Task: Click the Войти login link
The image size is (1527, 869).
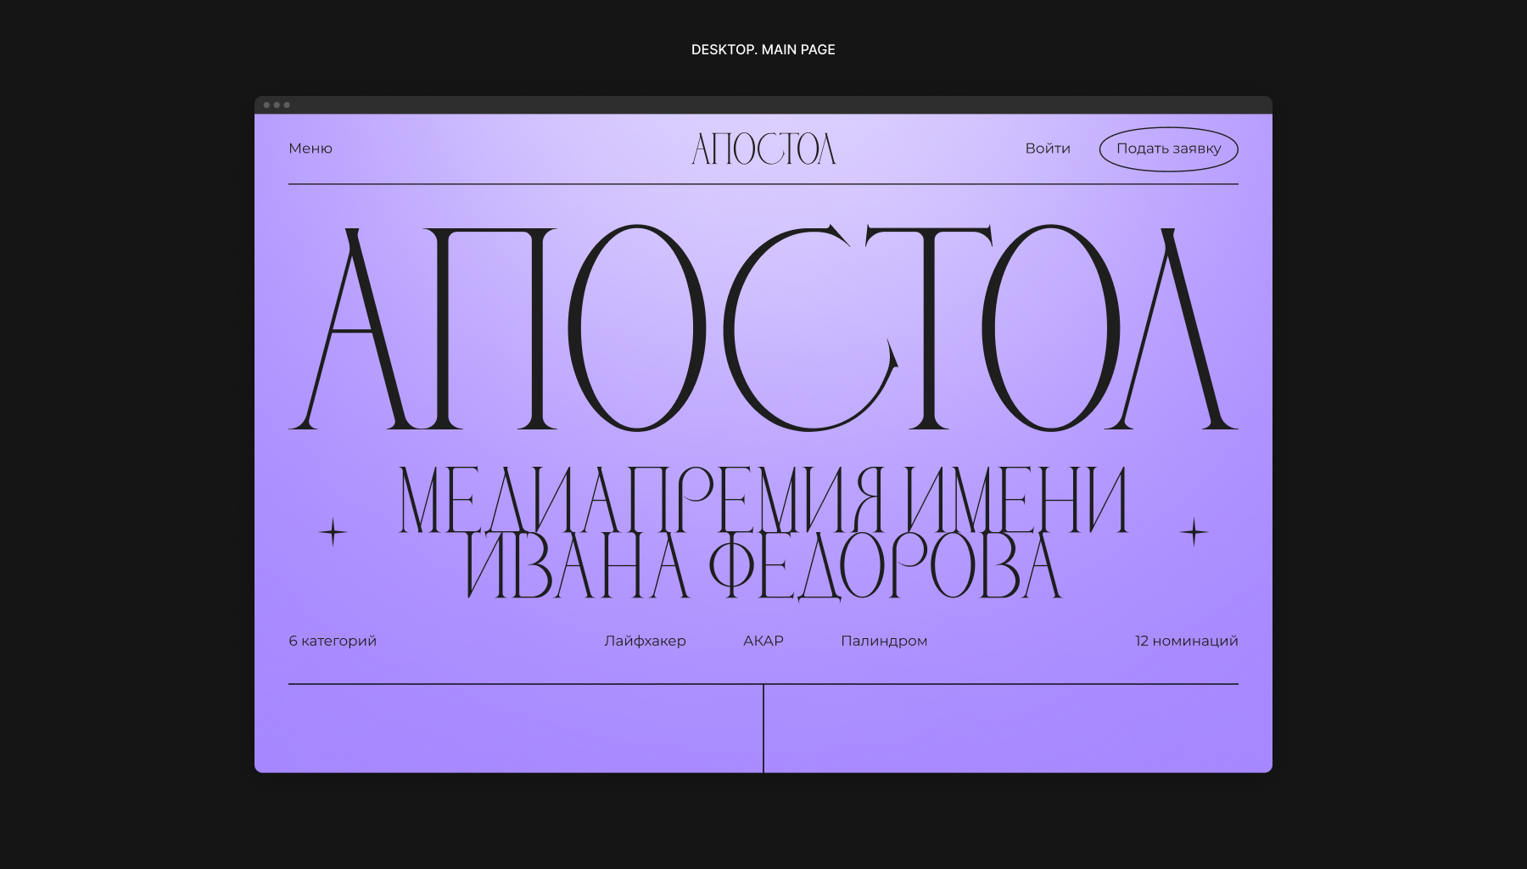Action: point(1048,149)
